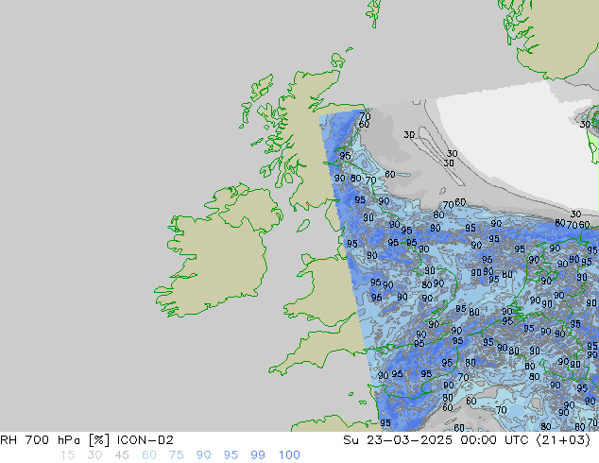Select the 99 value in the colour legend
Image resolution: width=599 pixels, height=463 pixels.
click(258, 455)
